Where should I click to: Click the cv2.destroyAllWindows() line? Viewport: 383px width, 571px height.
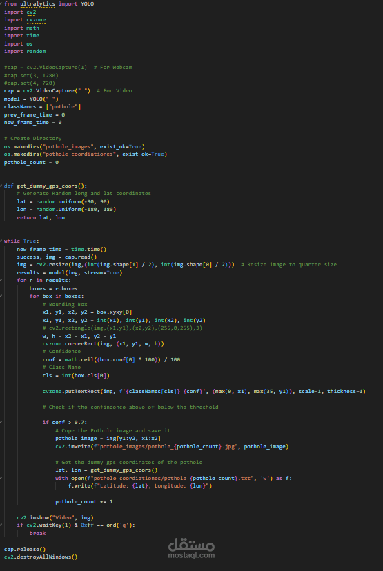coord(41,557)
